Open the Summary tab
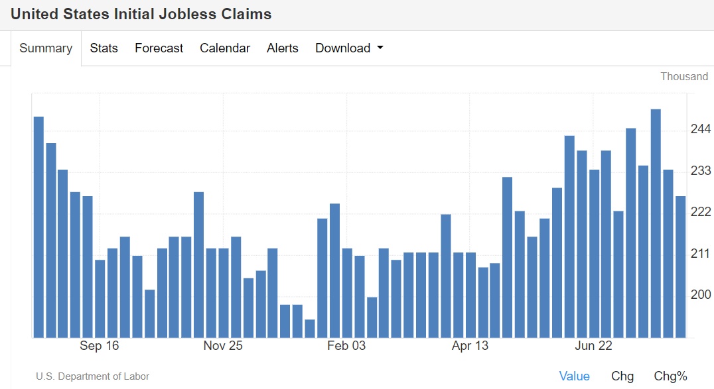714x389 pixels. [x=46, y=48]
